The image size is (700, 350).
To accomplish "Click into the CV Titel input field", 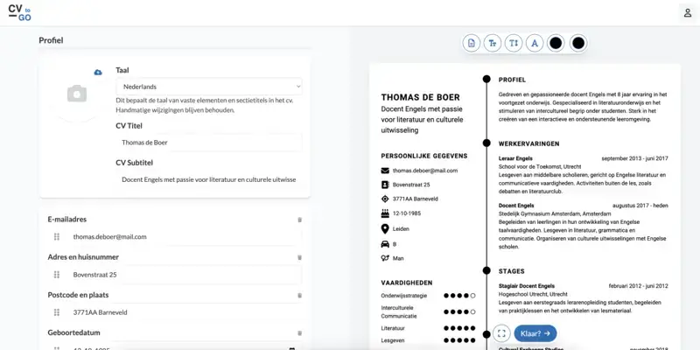I will click(x=208, y=142).
